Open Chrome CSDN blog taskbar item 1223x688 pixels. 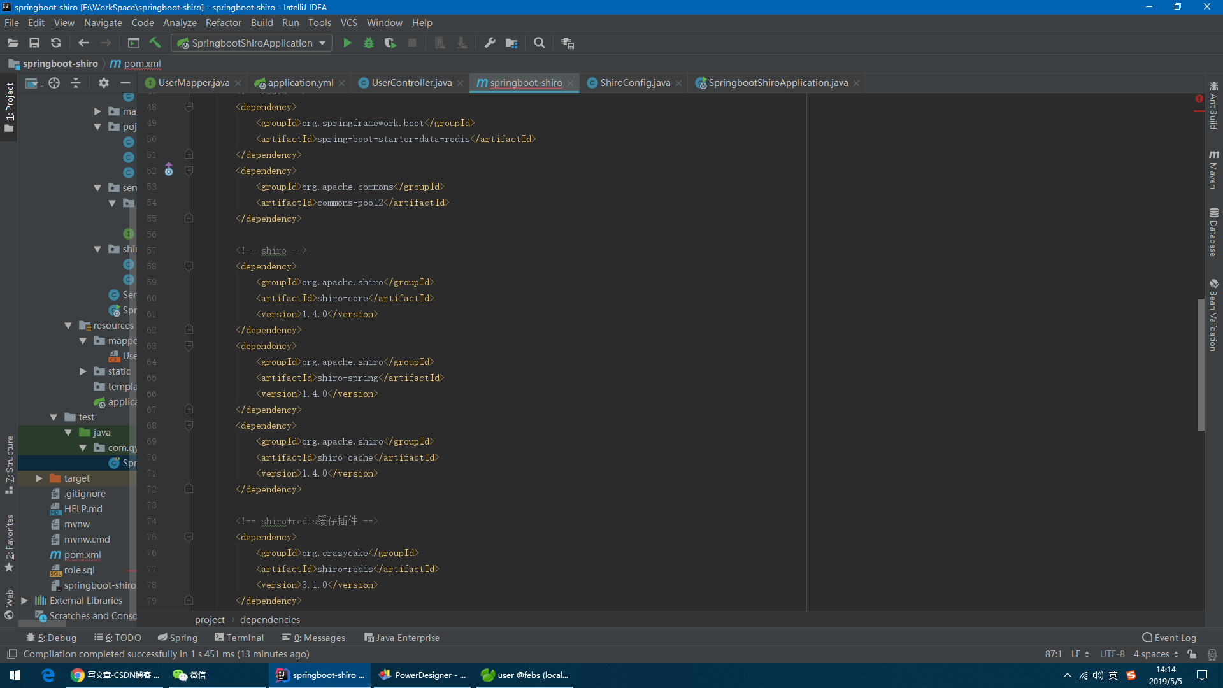[115, 675]
